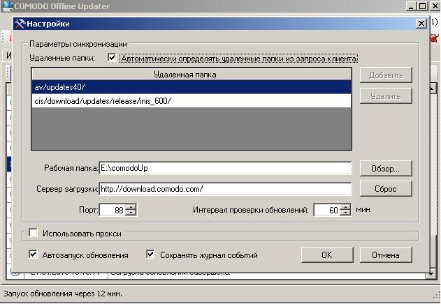Open folder browser via Обзор button
Screen dimensions: 441x304
click(386, 169)
